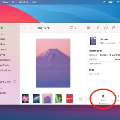Click the Test PDFs folder title
The width and height of the screenshot is (120, 120).
tap(43, 28)
